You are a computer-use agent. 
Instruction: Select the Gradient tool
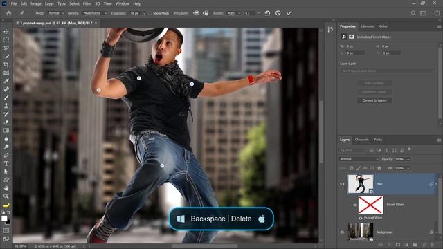(6, 131)
